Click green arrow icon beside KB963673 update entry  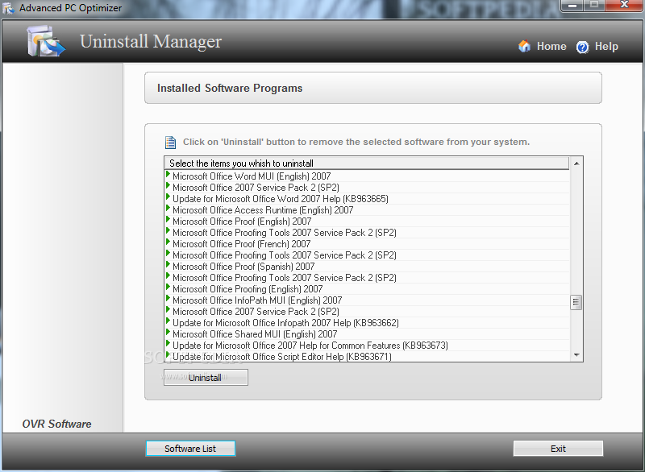(168, 343)
